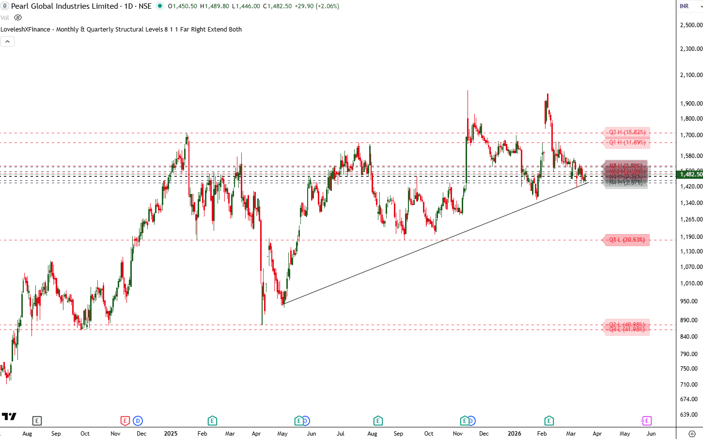Click the close value C1,482.50
Viewport: 703px width, 439px height.
pyautogui.click(x=278, y=6)
